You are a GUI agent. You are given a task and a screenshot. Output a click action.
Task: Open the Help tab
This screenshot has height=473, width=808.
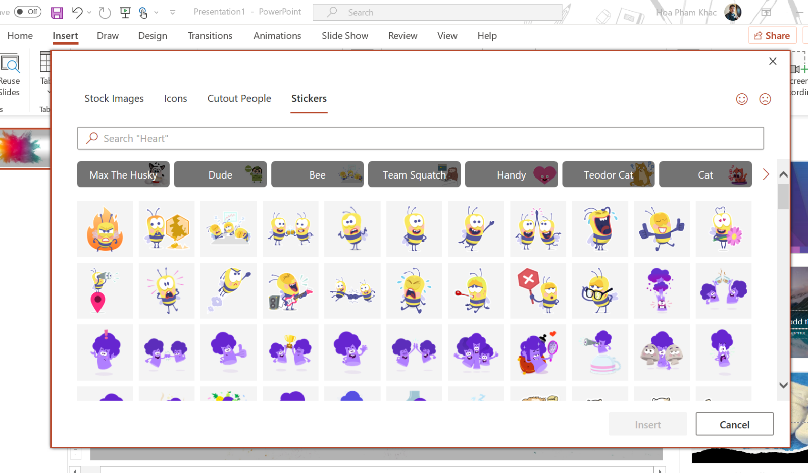487,36
